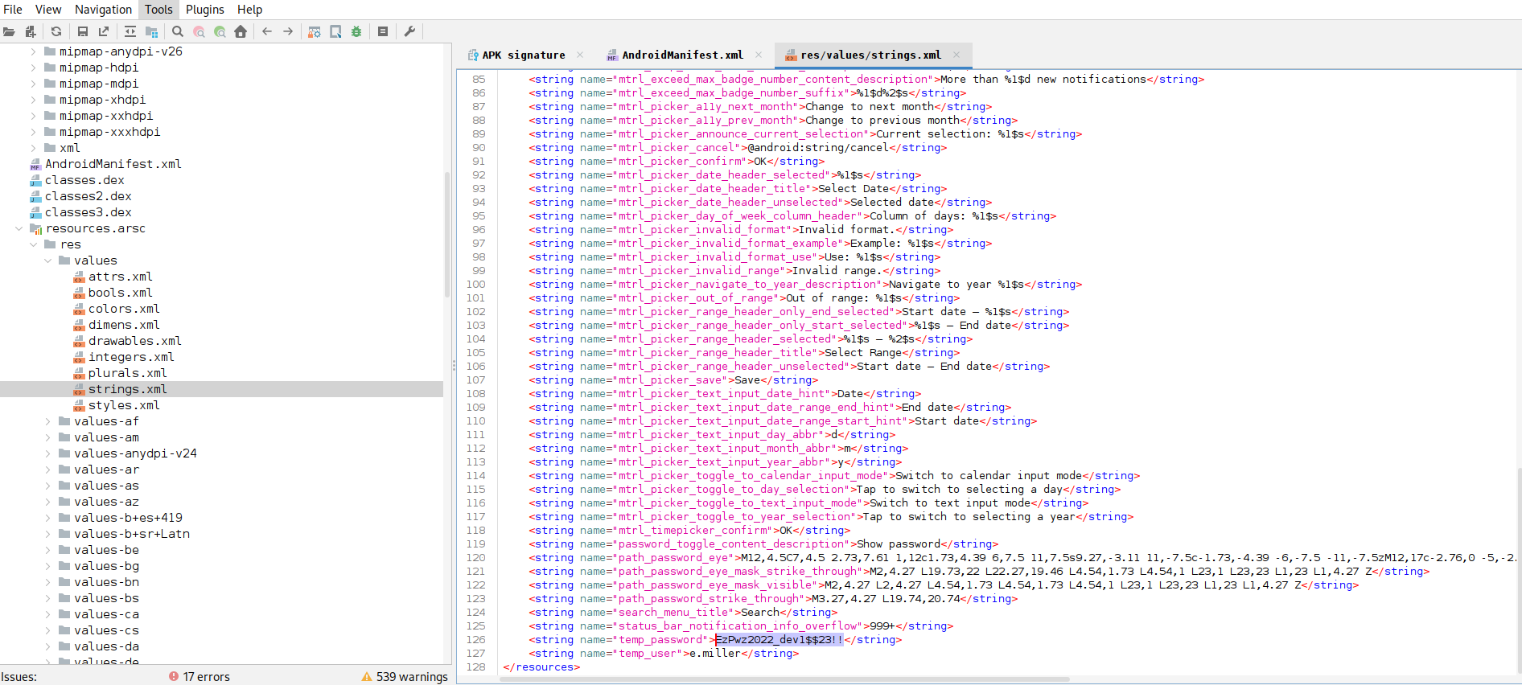The height and width of the screenshot is (685, 1522).
Task: Open the View menu
Action: (x=48, y=10)
